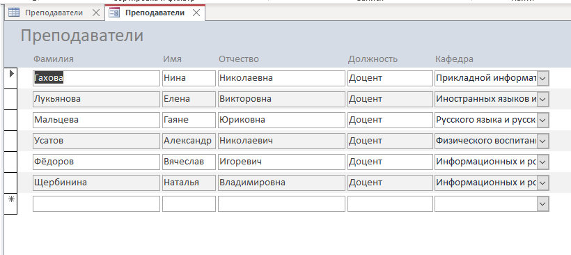Click Доцент field in Фёдоров row
The height and width of the screenshot is (255, 571).
click(x=390, y=162)
